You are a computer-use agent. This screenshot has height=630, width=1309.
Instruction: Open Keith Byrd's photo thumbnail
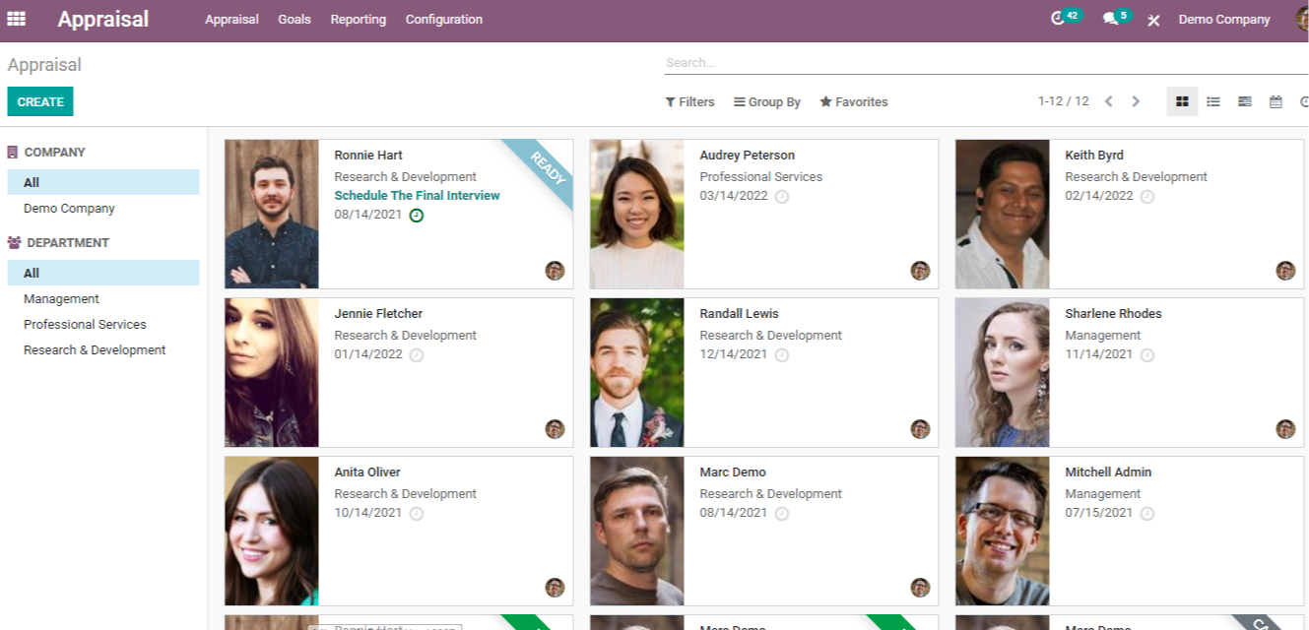(1003, 214)
